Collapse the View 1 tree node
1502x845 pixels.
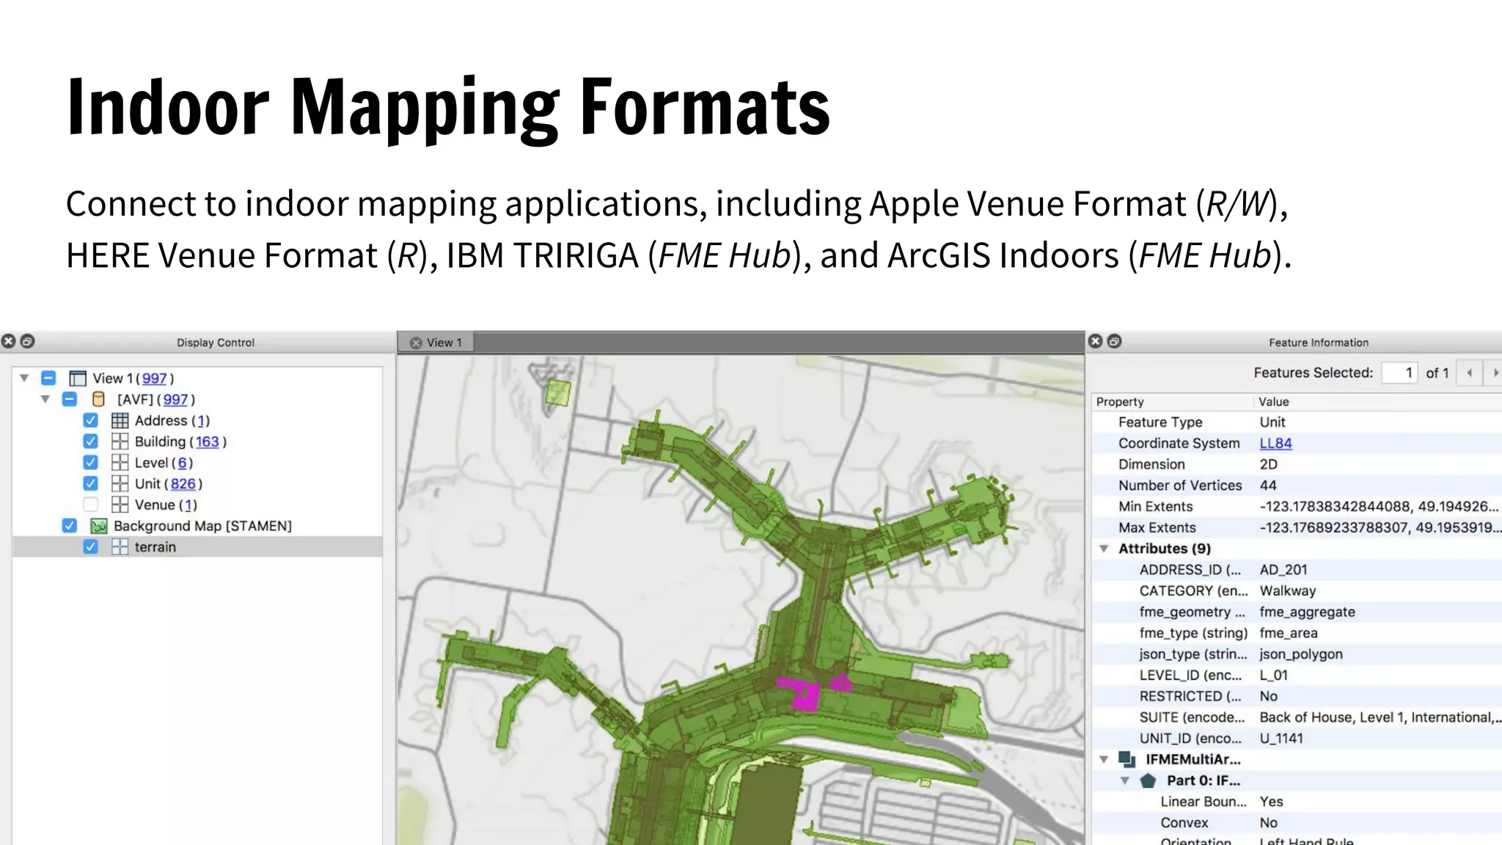[24, 378]
